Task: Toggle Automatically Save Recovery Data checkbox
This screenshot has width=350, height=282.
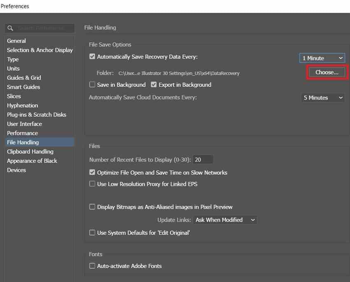Action: point(92,56)
